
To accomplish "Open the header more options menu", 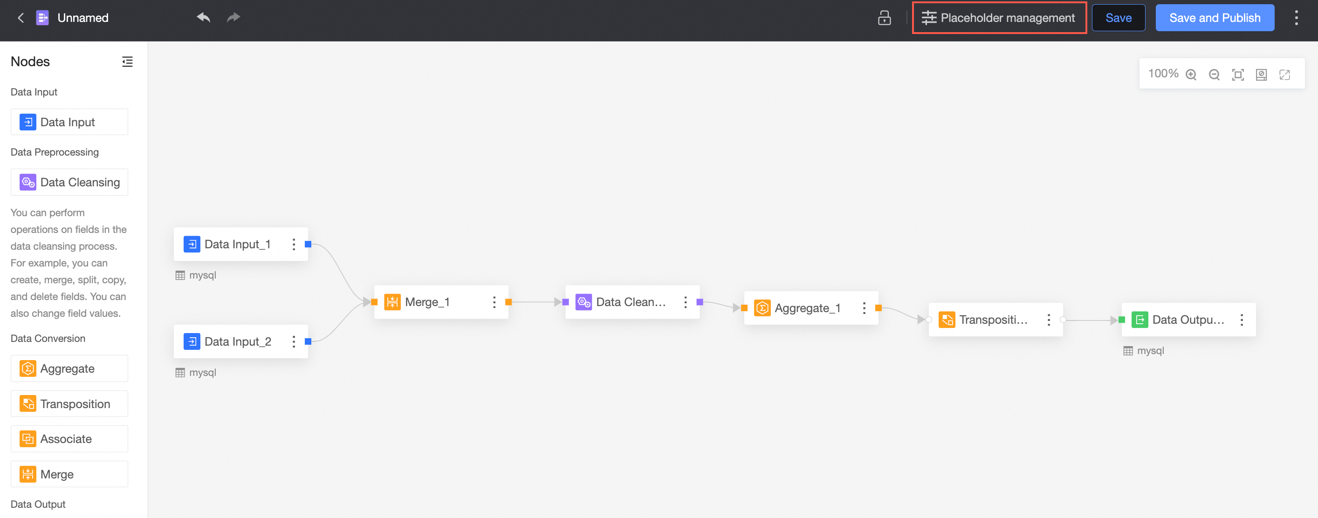I will (1296, 18).
